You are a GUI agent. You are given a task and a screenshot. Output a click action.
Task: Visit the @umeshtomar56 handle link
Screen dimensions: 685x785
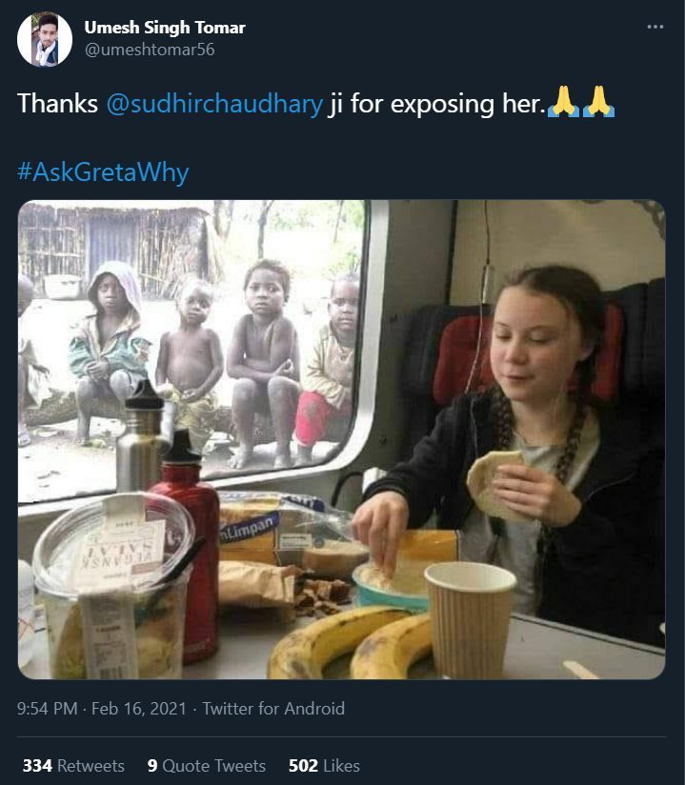[x=150, y=50]
